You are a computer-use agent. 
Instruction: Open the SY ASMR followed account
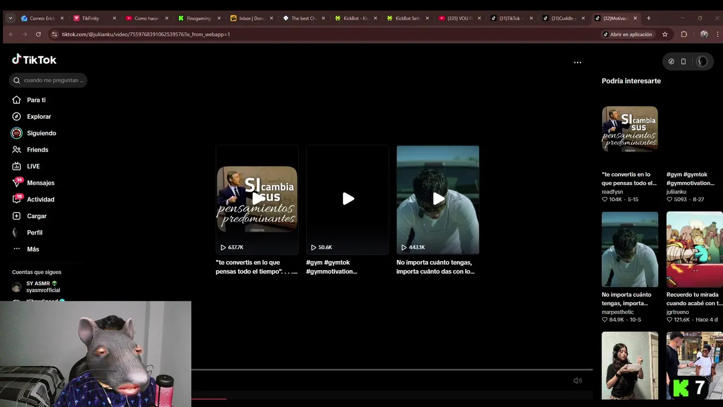click(43, 287)
